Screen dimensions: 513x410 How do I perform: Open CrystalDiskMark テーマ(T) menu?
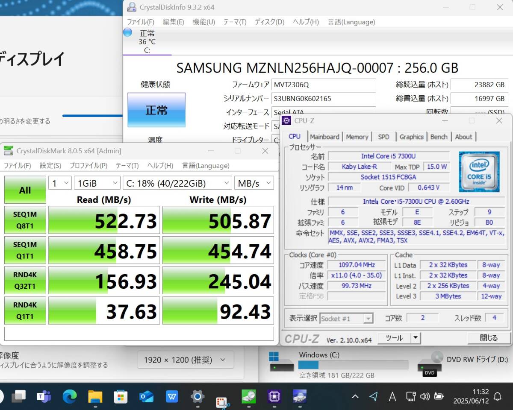127,166
